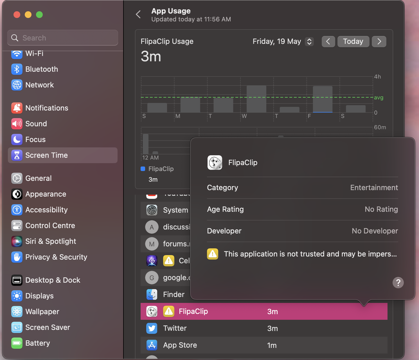419x360 pixels.
Task: Click the Entertainment category value
Action: (374, 188)
